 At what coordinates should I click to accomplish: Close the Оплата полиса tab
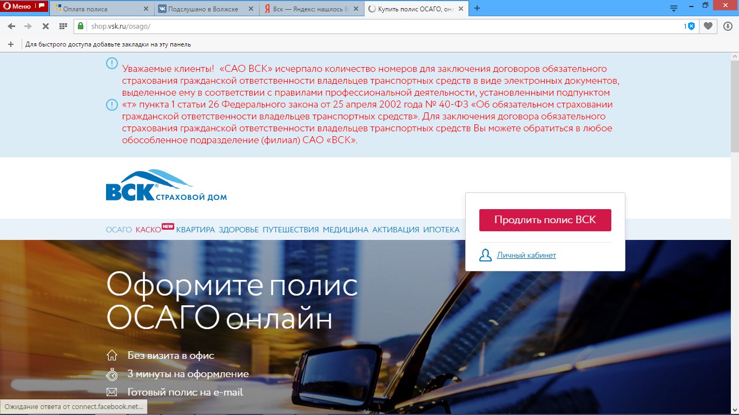[146, 9]
